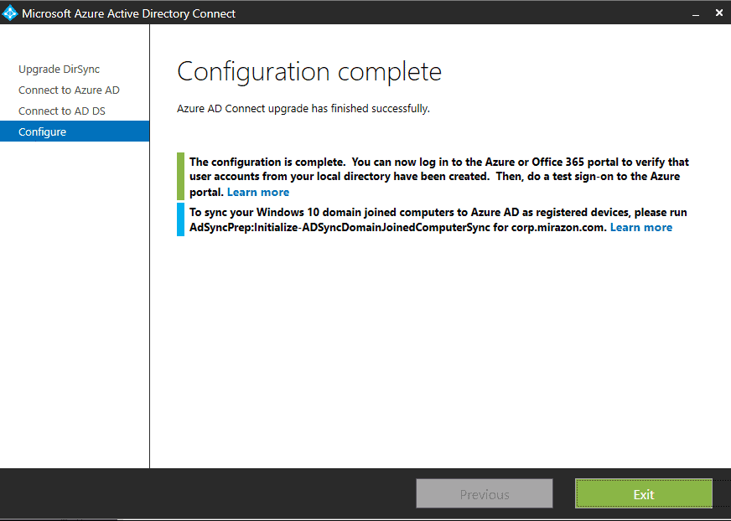The height and width of the screenshot is (521, 731).
Task: Close the Azure AD Connect window
Action: pos(719,13)
